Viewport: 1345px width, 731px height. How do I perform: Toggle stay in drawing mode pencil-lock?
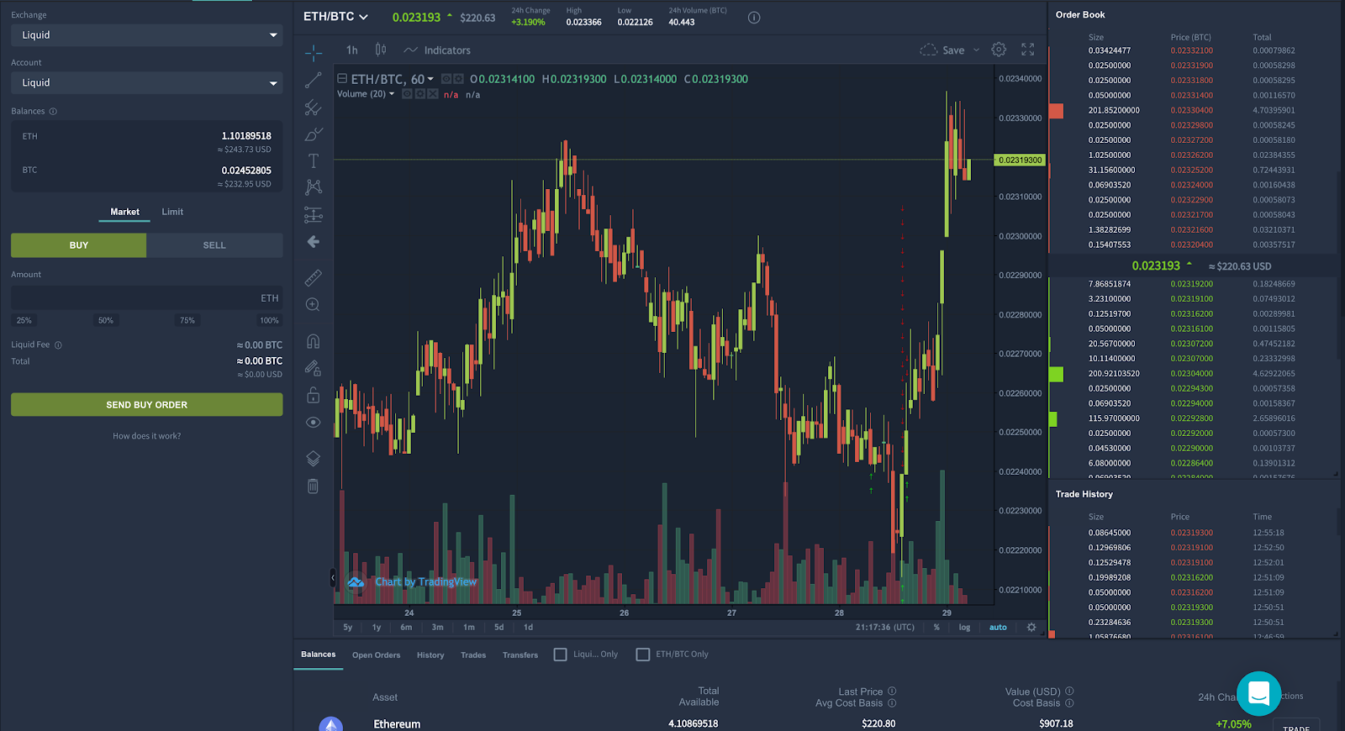313,367
